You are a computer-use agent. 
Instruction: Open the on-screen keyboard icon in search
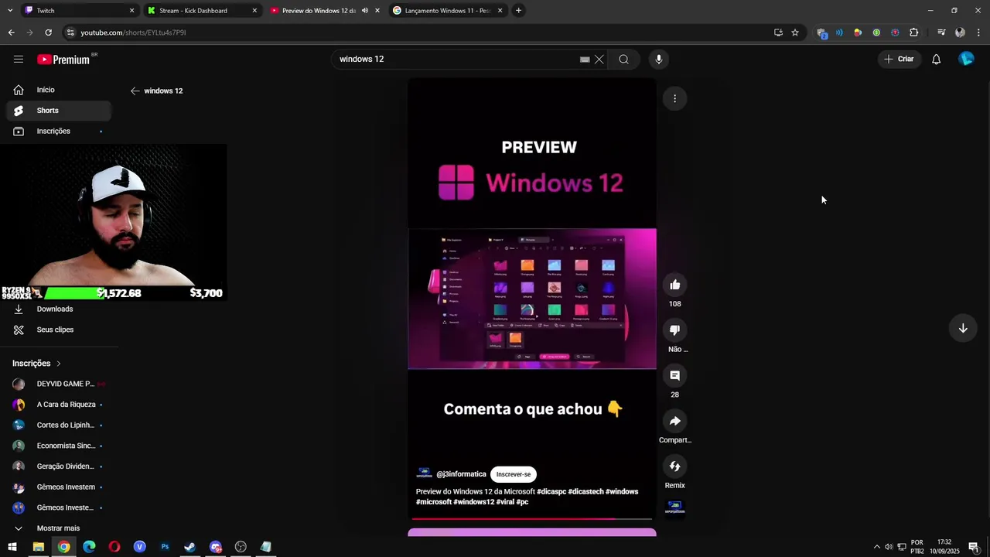(x=585, y=60)
